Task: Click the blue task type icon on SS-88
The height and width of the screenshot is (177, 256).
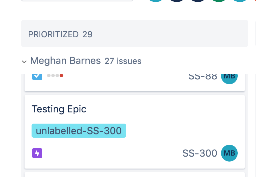Action: click(37, 76)
